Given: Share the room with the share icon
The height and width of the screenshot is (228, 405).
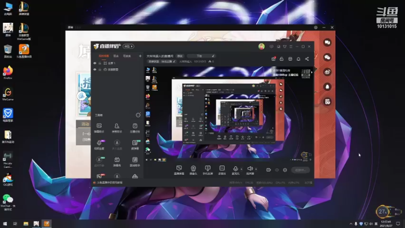Looking at the screenshot, I should 307,59.
